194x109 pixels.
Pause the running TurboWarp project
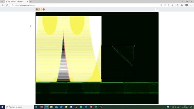point(40,9)
